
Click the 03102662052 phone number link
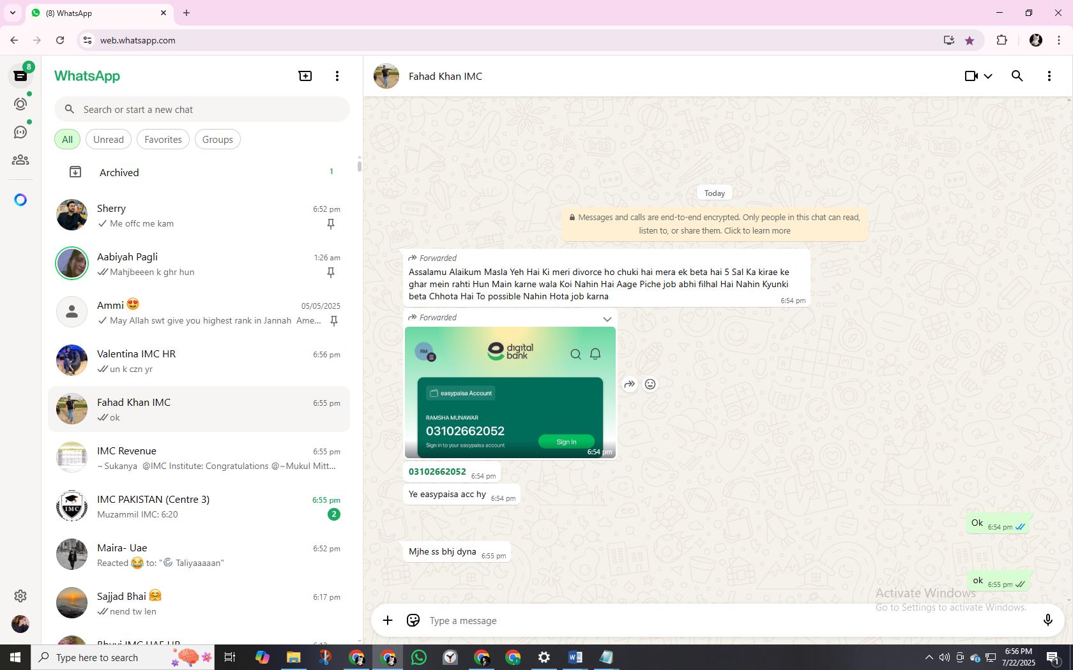pyautogui.click(x=438, y=472)
